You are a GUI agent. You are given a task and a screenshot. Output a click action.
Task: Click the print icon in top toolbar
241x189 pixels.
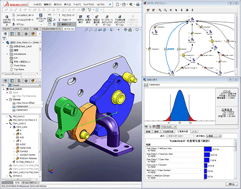[138, 4]
